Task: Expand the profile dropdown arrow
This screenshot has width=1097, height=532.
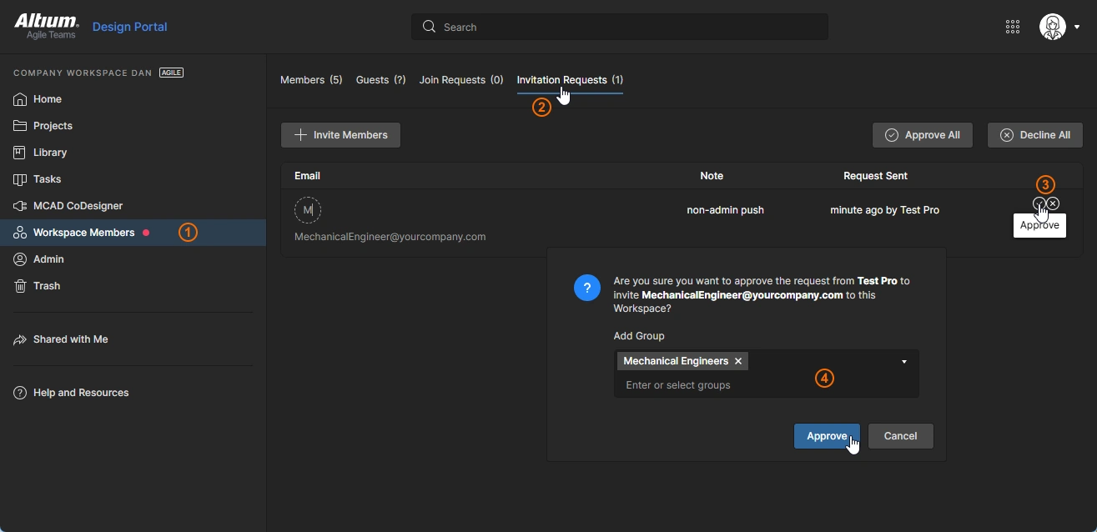Action: 1077,28
